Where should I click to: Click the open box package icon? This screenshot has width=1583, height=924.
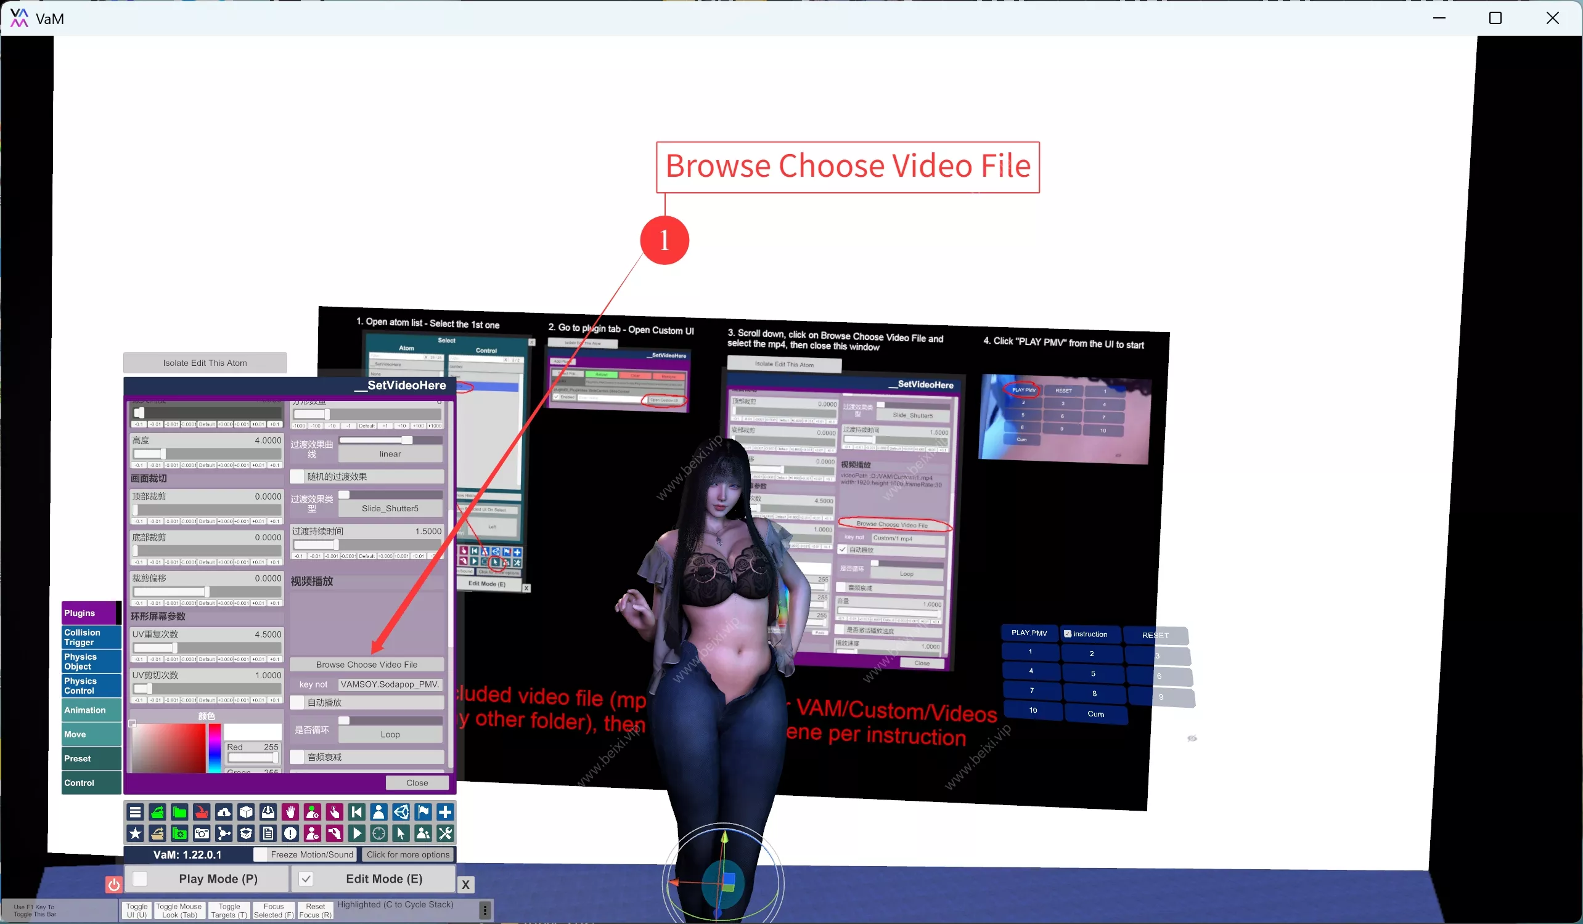246,833
